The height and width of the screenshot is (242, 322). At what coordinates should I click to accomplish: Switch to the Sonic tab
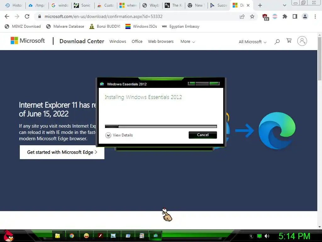[x=83, y=5]
